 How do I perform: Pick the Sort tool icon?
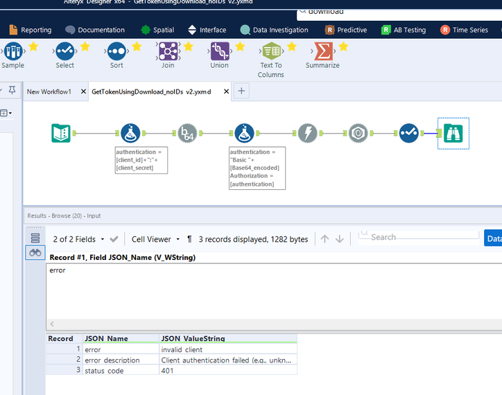pyautogui.click(x=116, y=51)
